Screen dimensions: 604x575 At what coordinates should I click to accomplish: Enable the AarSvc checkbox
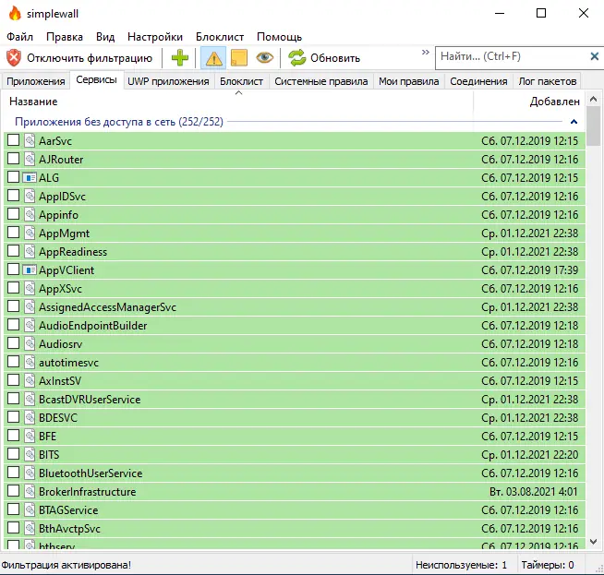click(14, 140)
